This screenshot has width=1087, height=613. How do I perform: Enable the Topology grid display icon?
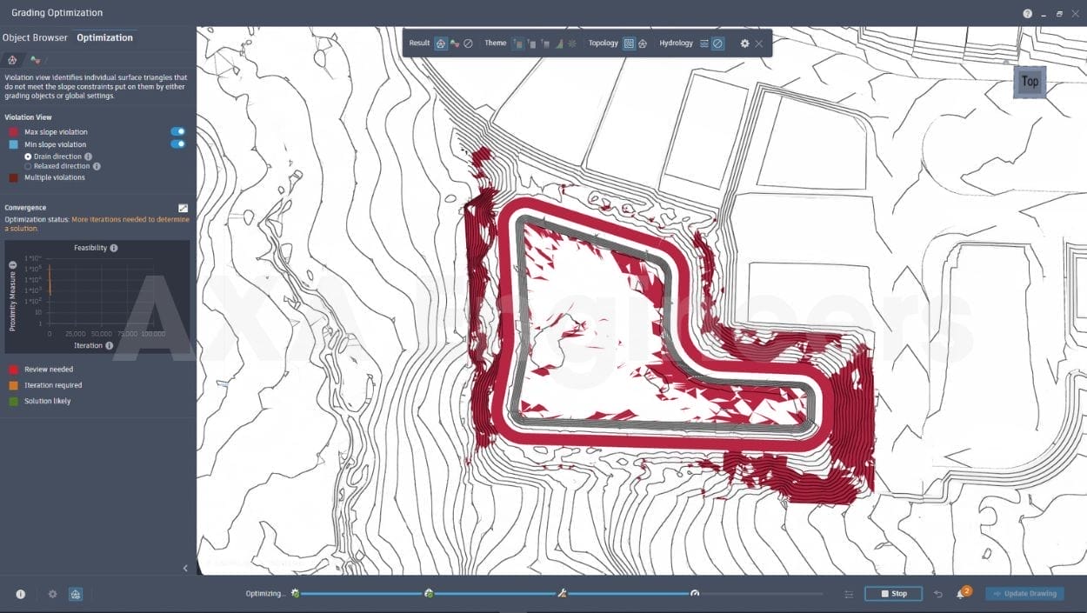coord(630,43)
